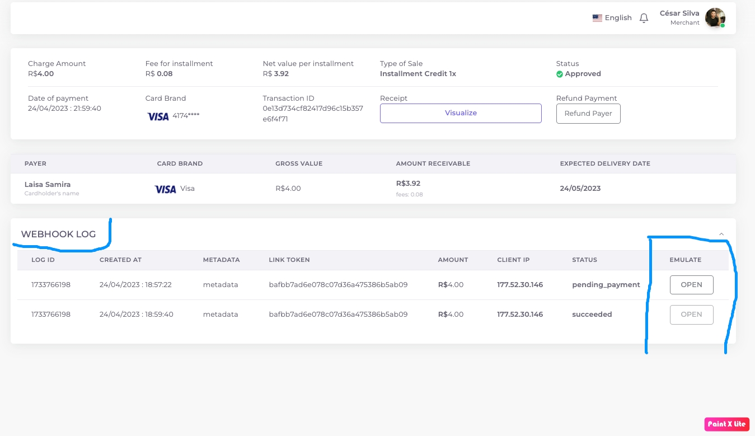Click the link token in first log row
Screen dimensions: 755x436
coord(338,285)
